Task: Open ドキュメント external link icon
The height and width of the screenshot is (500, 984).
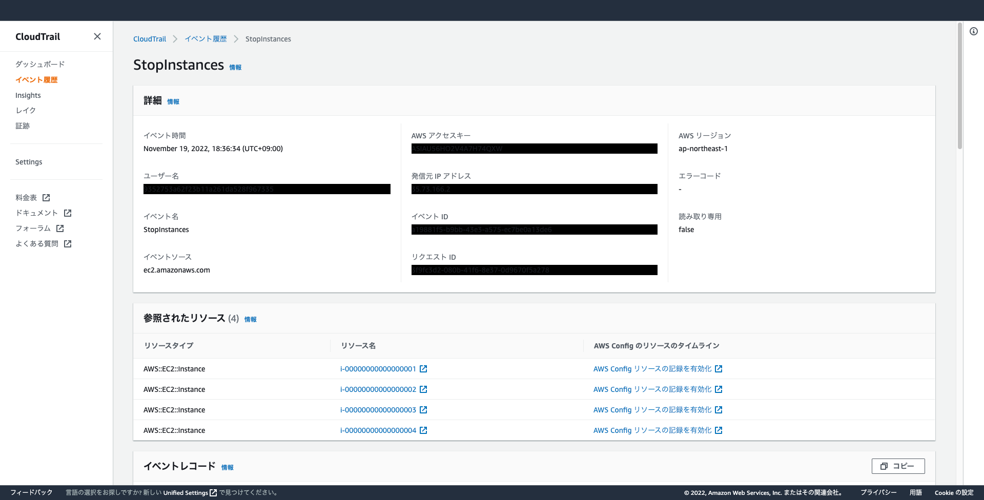Action: pyautogui.click(x=68, y=213)
